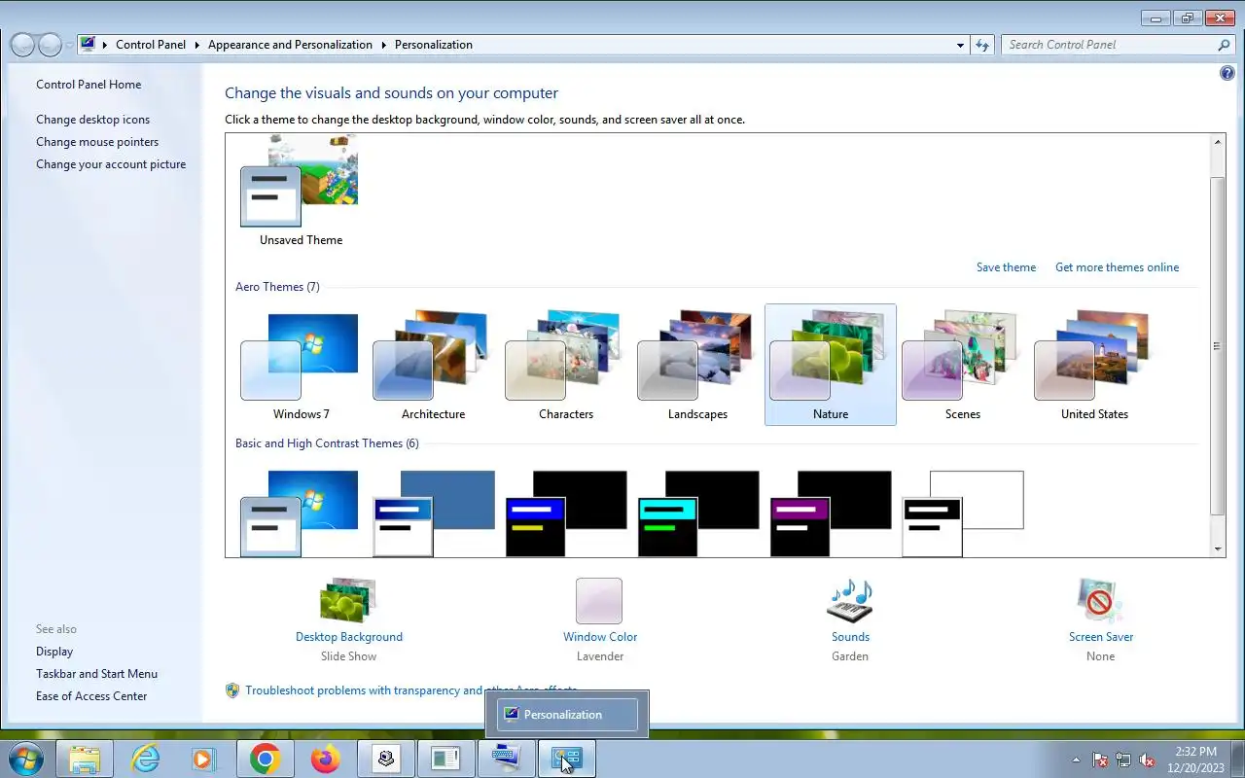The height and width of the screenshot is (778, 1245).
Task: Open the Windows Start button
Action: click(26, 758)
